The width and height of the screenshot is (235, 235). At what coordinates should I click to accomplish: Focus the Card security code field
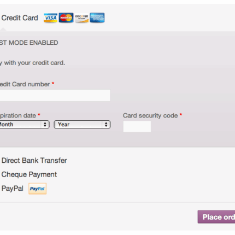137,126
